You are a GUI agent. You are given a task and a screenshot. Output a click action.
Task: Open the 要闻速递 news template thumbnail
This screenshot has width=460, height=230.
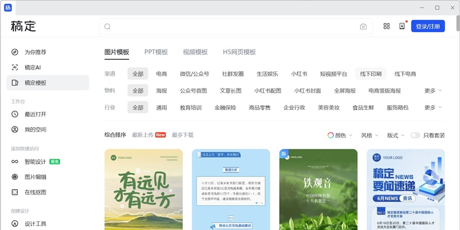(x=406, y=190)
